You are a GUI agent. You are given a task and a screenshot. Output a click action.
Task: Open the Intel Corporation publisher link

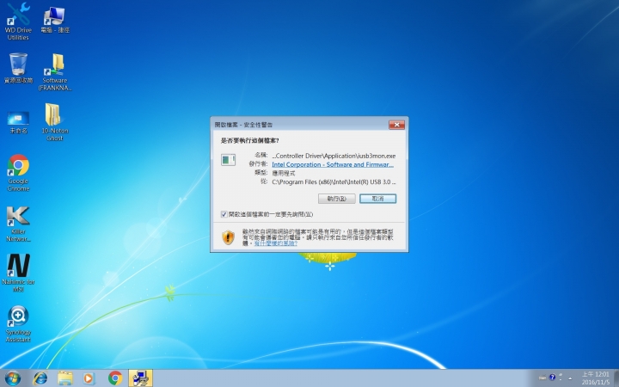click(333, 164)
